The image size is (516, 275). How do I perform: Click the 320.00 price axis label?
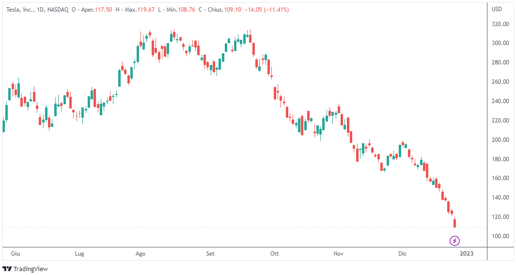[500, 24]
